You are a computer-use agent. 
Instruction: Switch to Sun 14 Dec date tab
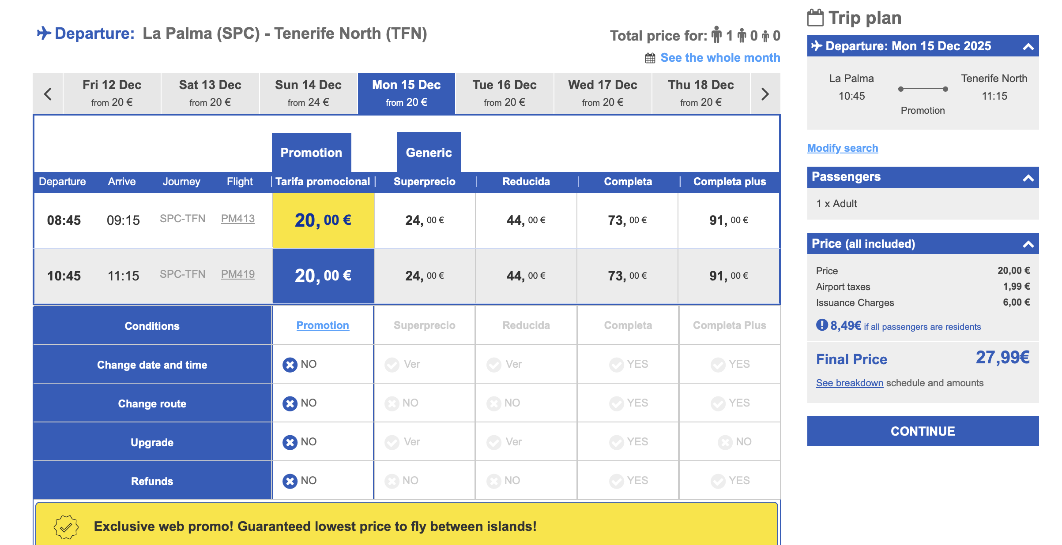(x=308, y=93)
